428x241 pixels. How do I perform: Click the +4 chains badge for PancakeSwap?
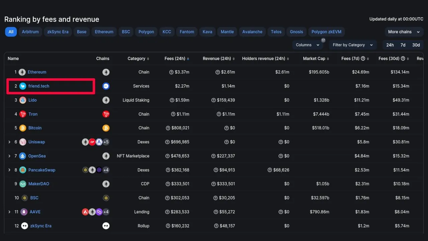coord(106,170)
